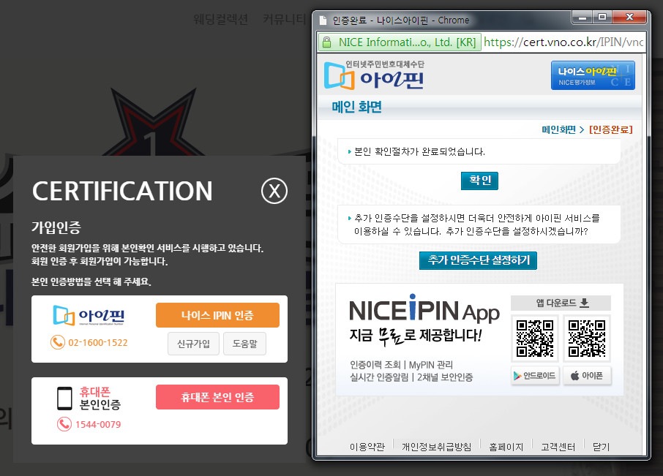Click the 실시간 인증알림 | 2채널 보안인증 text
The height and width of the screenshot is (476, 663).
pos(411,377)
